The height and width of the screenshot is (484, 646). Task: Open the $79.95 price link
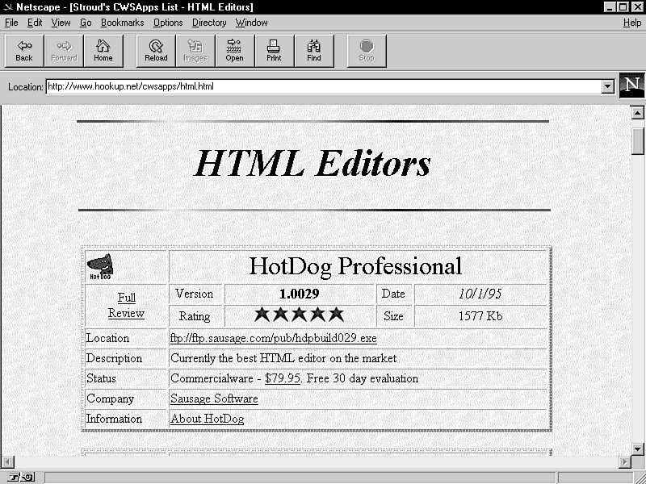coord(282,378)
